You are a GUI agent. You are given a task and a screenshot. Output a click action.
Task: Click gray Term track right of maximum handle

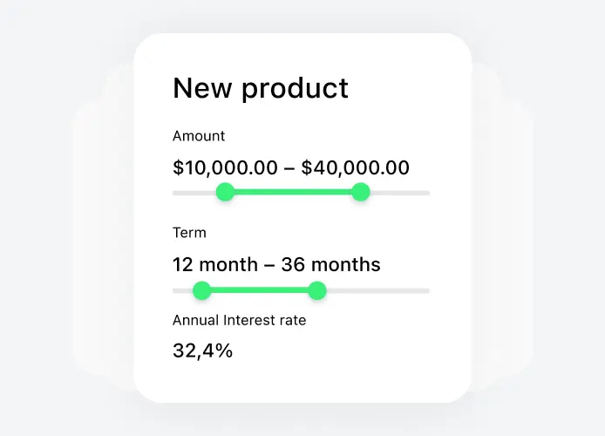(375, 290)
